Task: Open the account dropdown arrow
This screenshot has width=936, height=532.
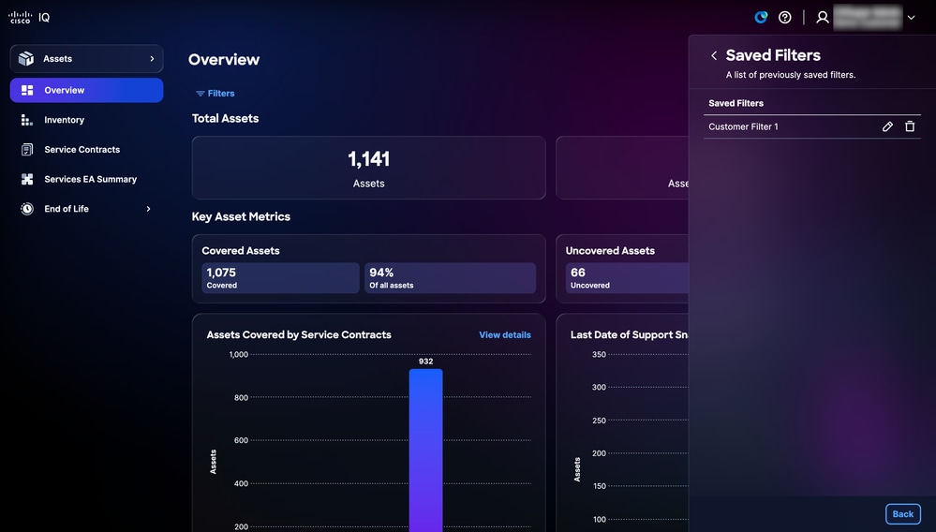Action: click(x=911, y=17)
